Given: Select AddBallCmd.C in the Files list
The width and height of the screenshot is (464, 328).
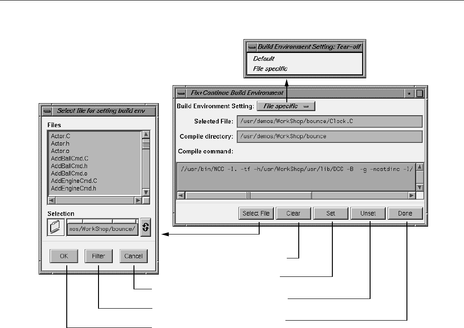Looking at the screenshot, I should (x=70, y=158).
